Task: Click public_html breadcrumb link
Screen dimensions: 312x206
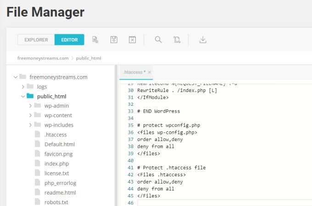Action: click(89, 58)
